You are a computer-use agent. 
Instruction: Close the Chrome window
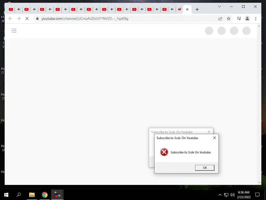tap(255, 7)
